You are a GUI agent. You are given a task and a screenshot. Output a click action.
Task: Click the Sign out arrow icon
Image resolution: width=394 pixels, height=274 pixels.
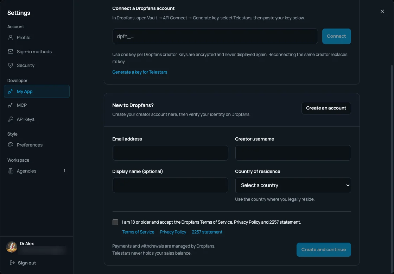pos(12,263)
